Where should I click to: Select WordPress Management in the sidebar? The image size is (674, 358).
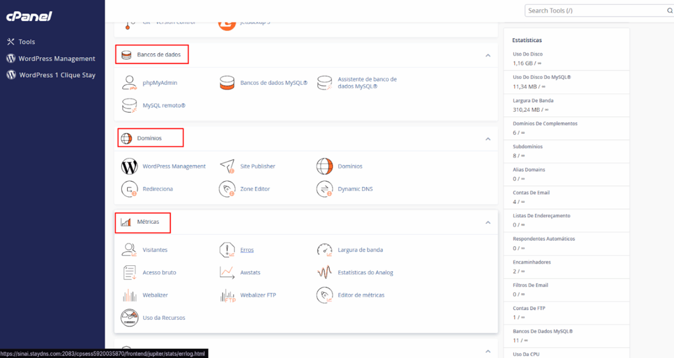pyautogui.click(x=57, y=59)
